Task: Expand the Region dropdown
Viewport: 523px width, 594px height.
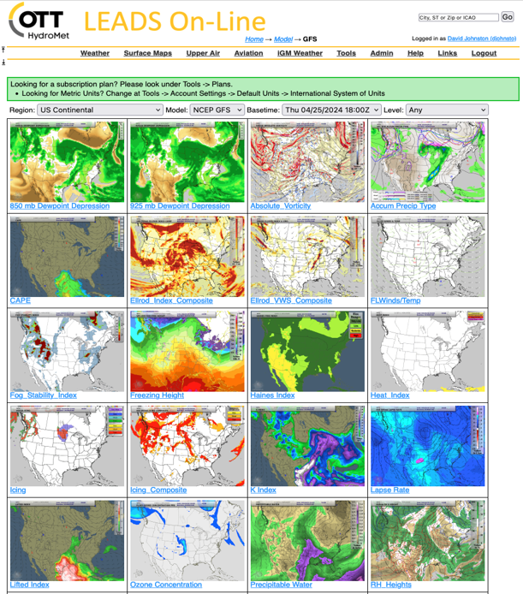Action: coord(99,110)
